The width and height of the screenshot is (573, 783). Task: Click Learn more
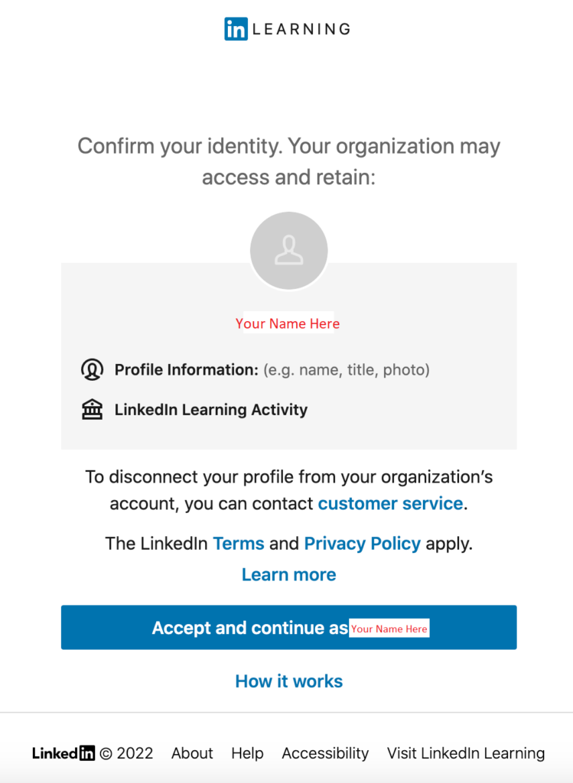tap(288, 574)
